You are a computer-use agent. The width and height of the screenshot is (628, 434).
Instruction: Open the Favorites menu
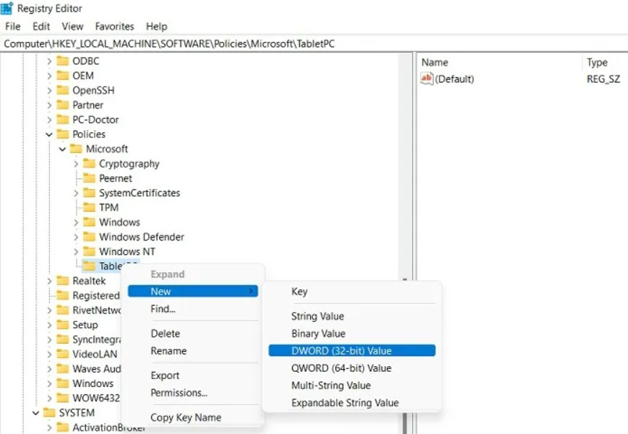click(x=115, y=26)
